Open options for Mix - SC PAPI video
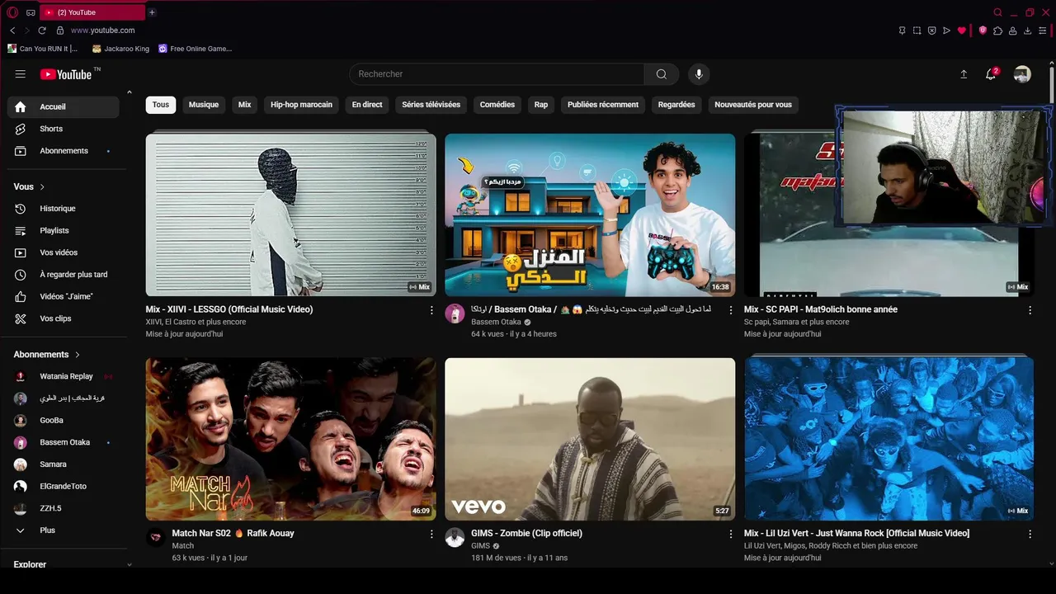The height and width of the screenshot is (594, 1056). click(1030, 310)
